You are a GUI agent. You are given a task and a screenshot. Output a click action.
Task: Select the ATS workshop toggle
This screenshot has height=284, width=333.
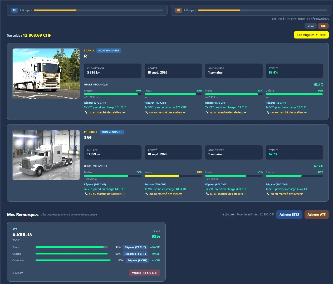click(x=323, y=26)
